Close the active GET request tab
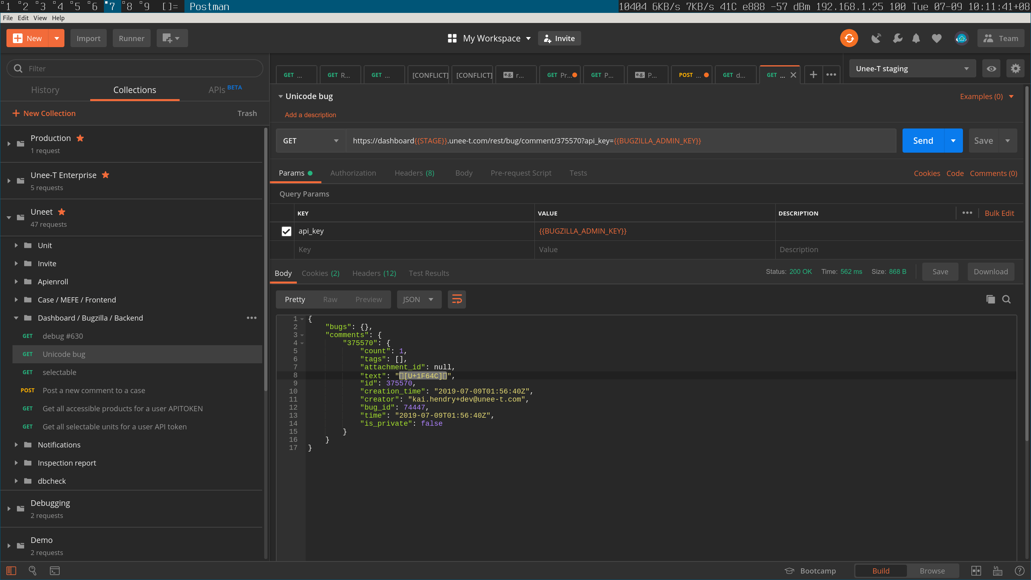Screen dimensions: 1031x580 (x=793, y=75)
